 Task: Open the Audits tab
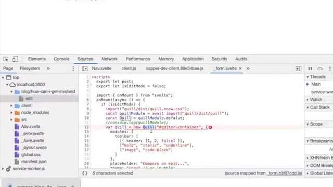pos(241,59)
